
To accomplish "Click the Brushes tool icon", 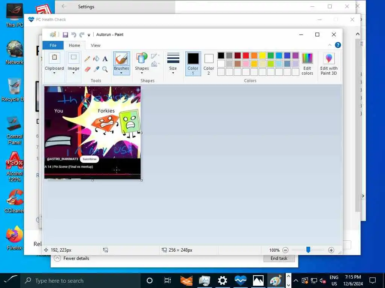I will (x=121, y=59).
